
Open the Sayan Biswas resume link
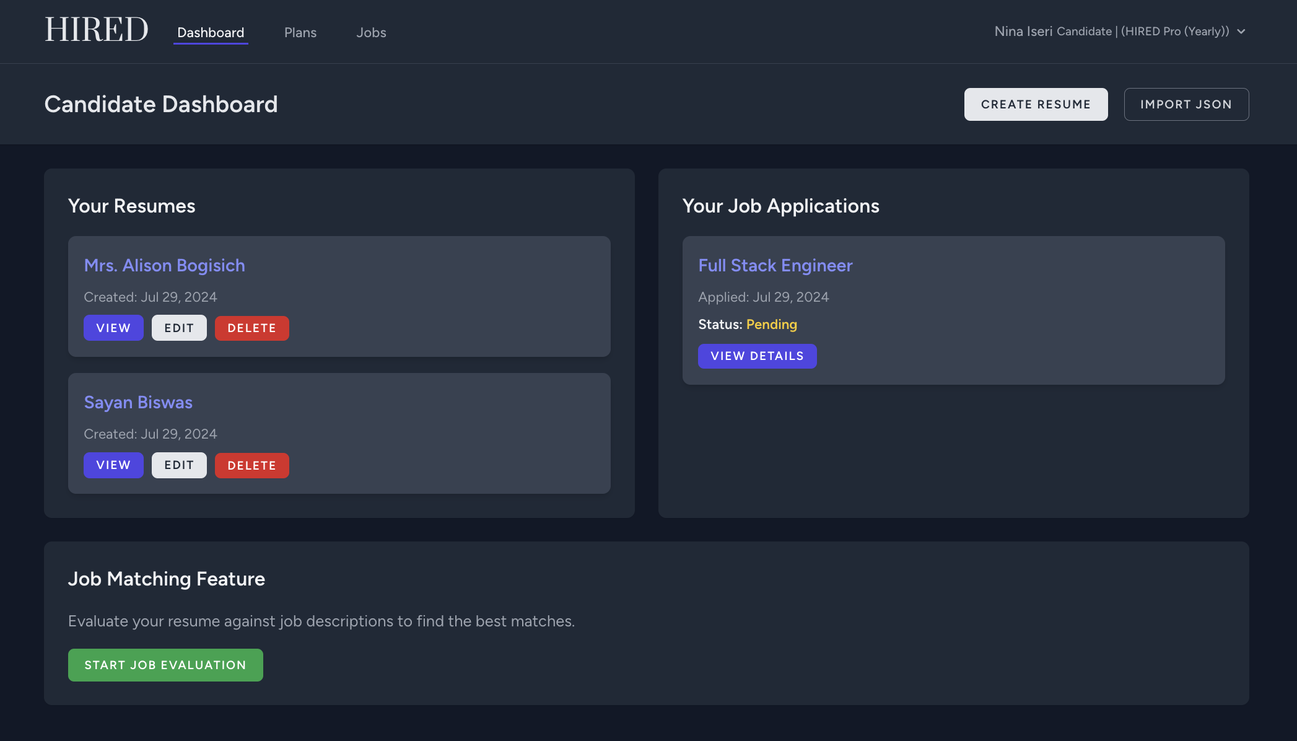pyautogui.click(x=138, y=402)
